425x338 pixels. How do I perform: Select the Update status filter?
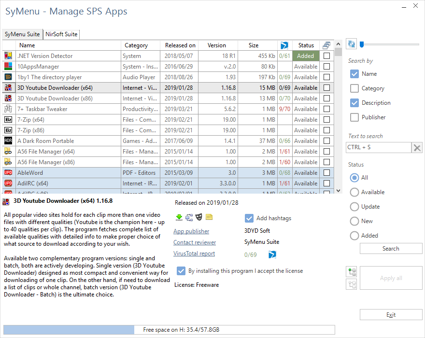354,207
